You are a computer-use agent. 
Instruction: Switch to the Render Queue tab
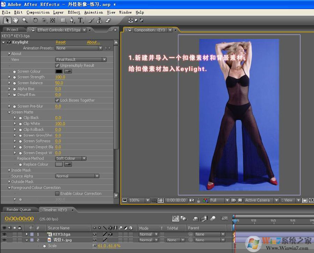(19, 209)
